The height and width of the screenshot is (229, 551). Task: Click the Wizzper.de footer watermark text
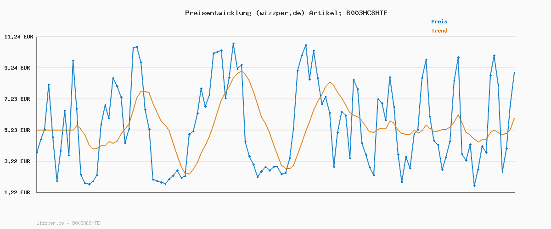click(x=68, y=223)
